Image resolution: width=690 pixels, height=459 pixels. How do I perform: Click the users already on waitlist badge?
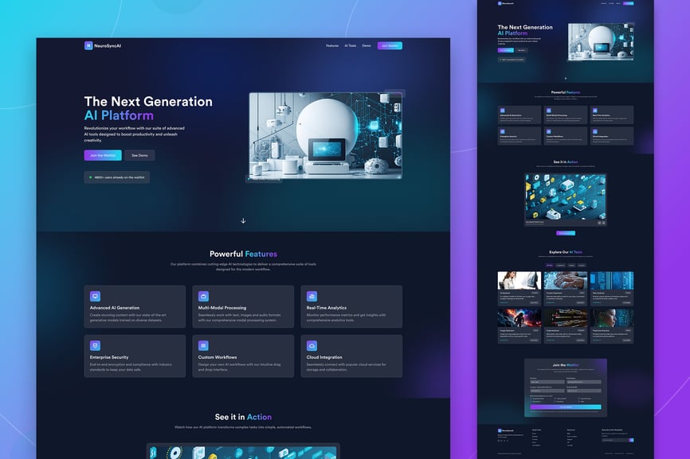click(116, 177)
